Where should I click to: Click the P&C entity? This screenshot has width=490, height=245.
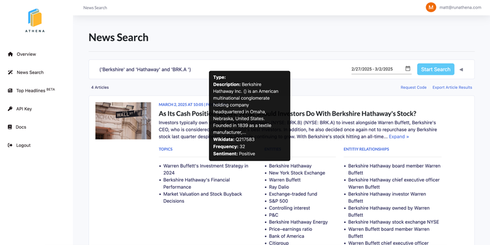coord(273,215)
